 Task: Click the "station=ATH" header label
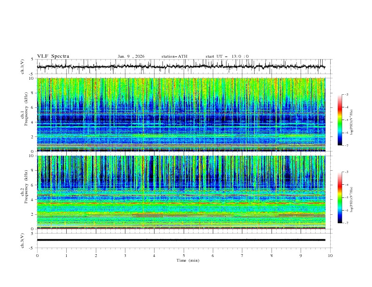[x=174, y=56]
